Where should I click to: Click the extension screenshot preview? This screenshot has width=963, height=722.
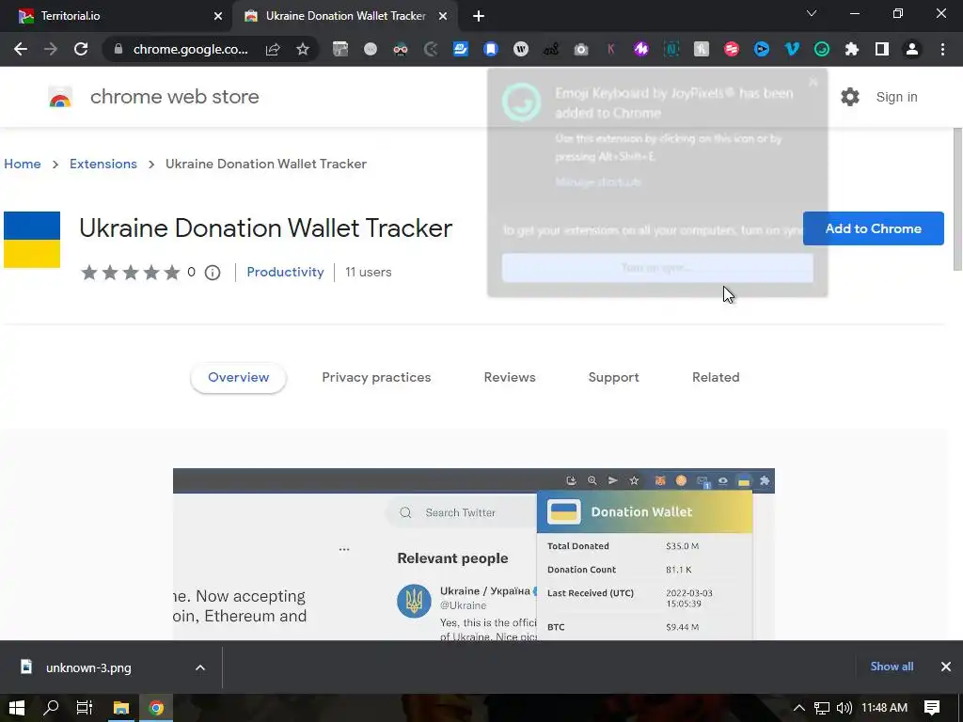coord(474,555)
